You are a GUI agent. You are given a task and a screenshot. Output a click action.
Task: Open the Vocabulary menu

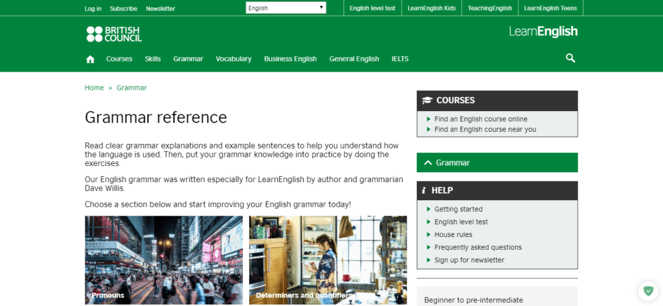[x=233, y=59]
